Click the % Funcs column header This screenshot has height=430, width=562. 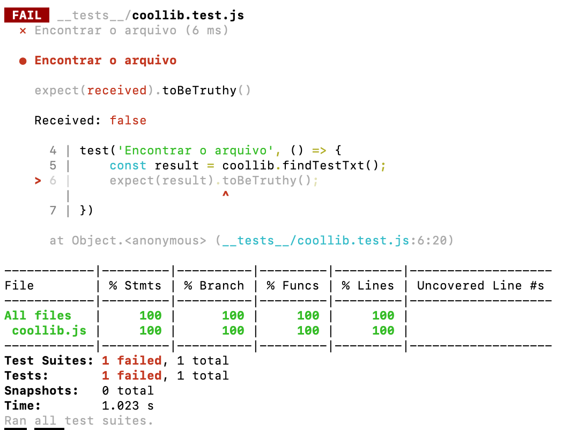(292, 286)
